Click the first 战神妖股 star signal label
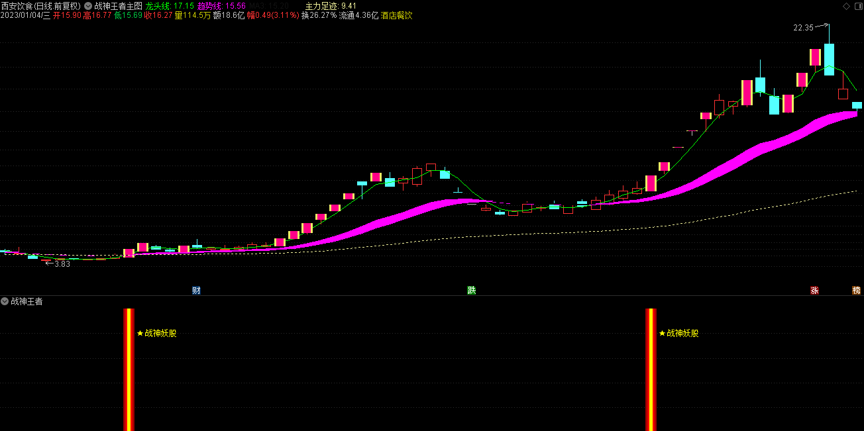Viewport: 864px width, 431px height. [157, 333]
